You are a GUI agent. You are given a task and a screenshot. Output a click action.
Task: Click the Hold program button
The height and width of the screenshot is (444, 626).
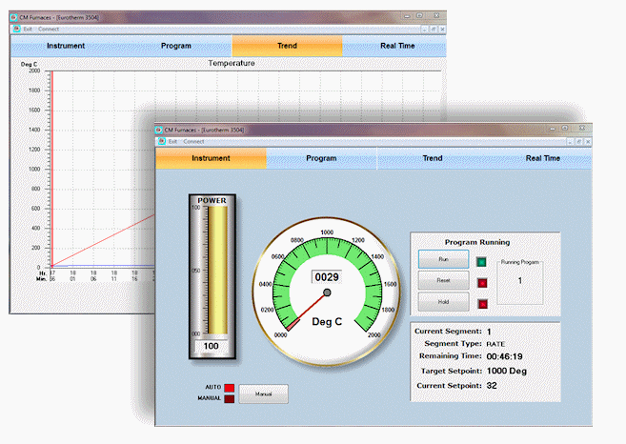pyautogui.click(x=444, y=302)
